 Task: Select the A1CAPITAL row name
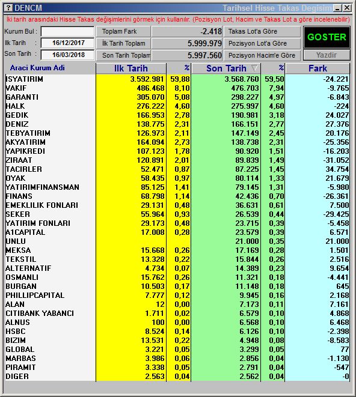tap(25, 232)
